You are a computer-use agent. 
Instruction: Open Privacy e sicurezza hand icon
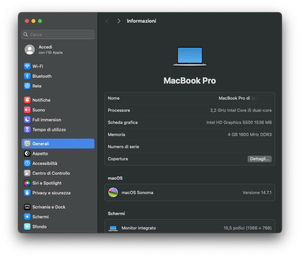click(27, 193)
